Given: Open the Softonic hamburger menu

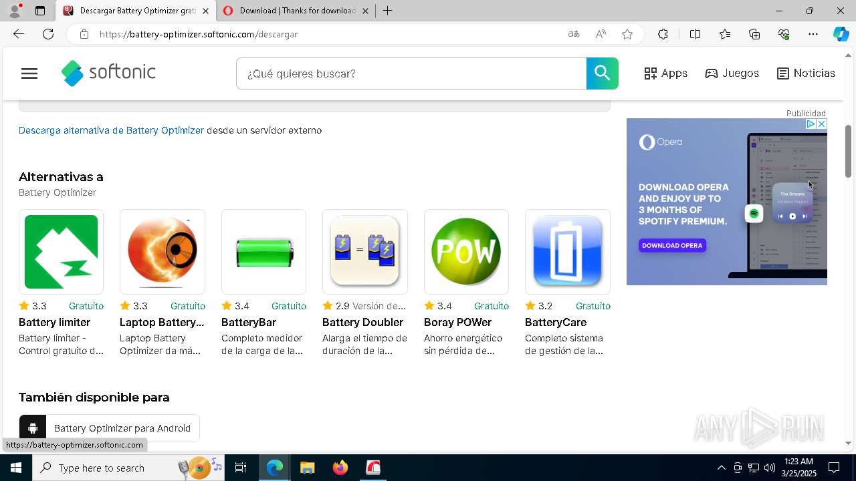Looking at the screenshot, I should pos(29,73).
